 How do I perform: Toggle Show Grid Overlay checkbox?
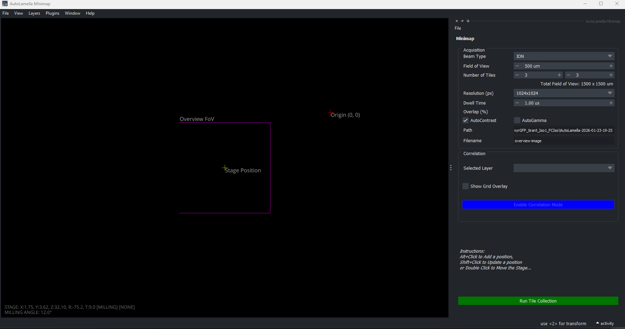[466, 186]
